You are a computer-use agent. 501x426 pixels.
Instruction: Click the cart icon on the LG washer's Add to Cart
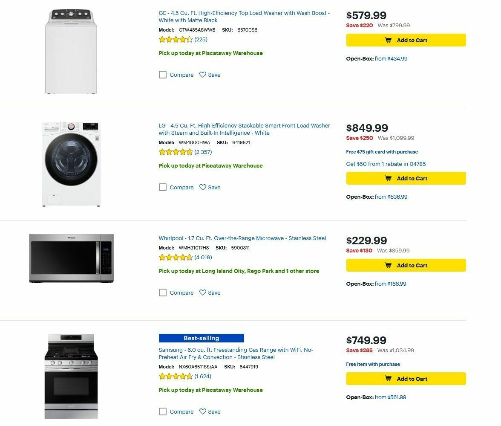click(x=388, y=178)
